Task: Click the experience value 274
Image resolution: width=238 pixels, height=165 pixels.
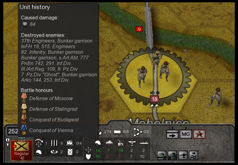Action: tap(108, 132)
